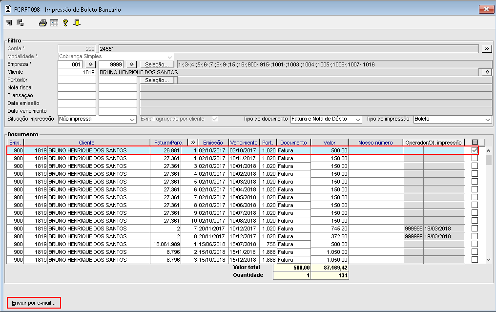Image resolution: width=496 pixels, height=312 pixels.
Task: Click the vencimento cell 15/12/2018
Action: click(x=244, y=260)
